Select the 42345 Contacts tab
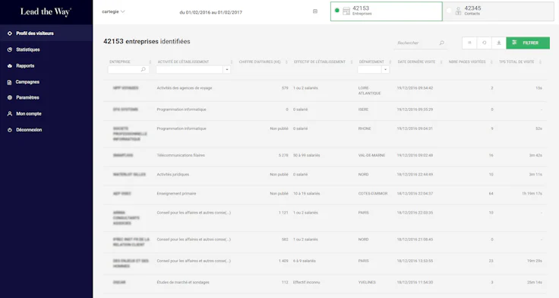This screenshot has height=298, width=559. pos(498,11)
